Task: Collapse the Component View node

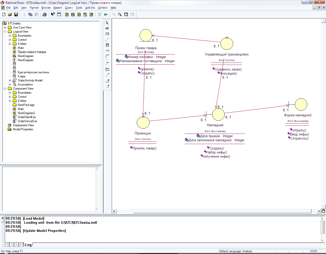Action: click(5, 89)
